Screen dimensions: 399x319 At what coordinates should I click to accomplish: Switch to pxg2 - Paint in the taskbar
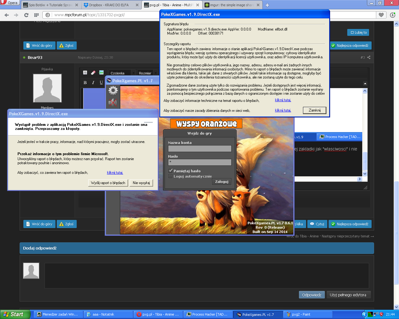308,314
